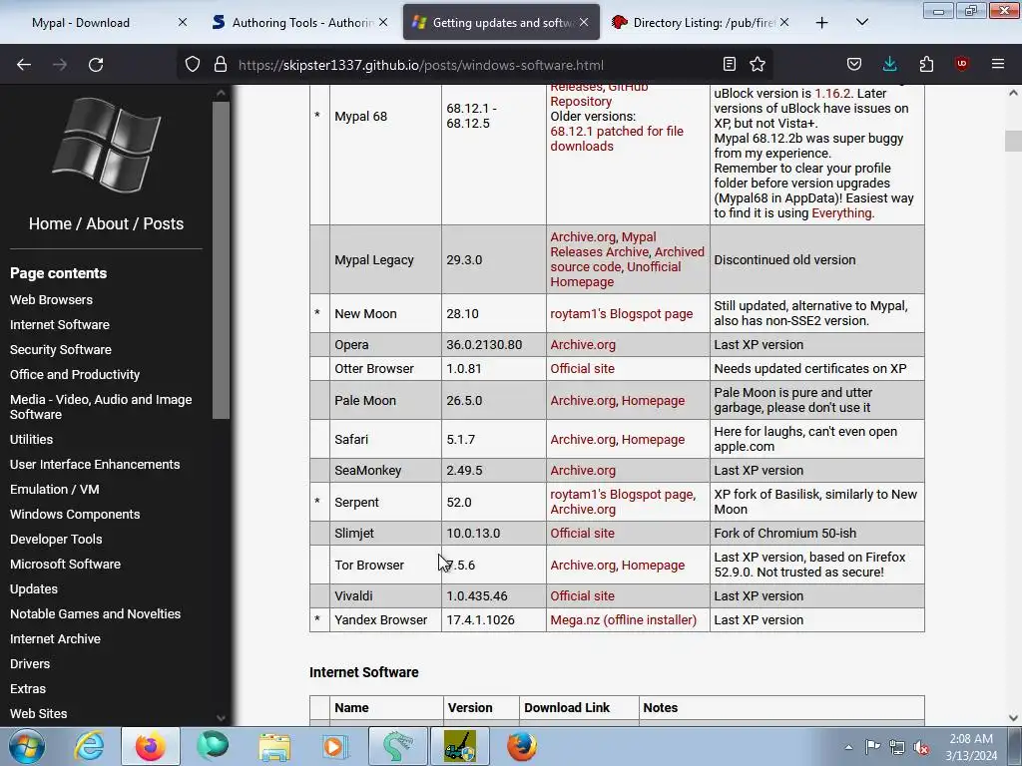Open the About link in sidebar
This screenshot has width=1022, height=766.
coord(108,223)
